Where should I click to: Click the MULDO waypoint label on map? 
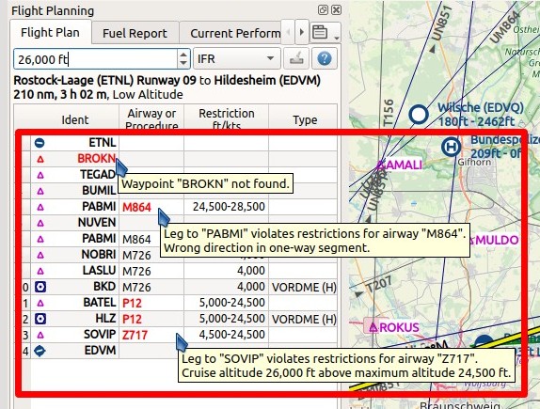click(497, 240)
